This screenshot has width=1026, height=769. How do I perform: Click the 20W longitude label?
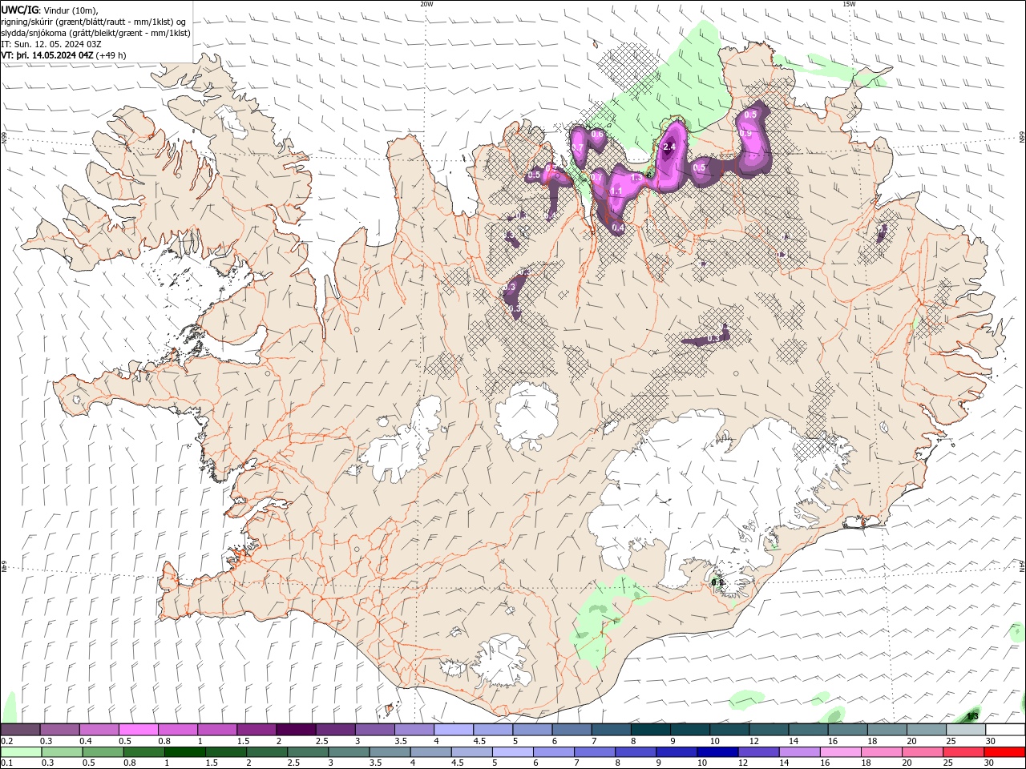pos(426,3)
